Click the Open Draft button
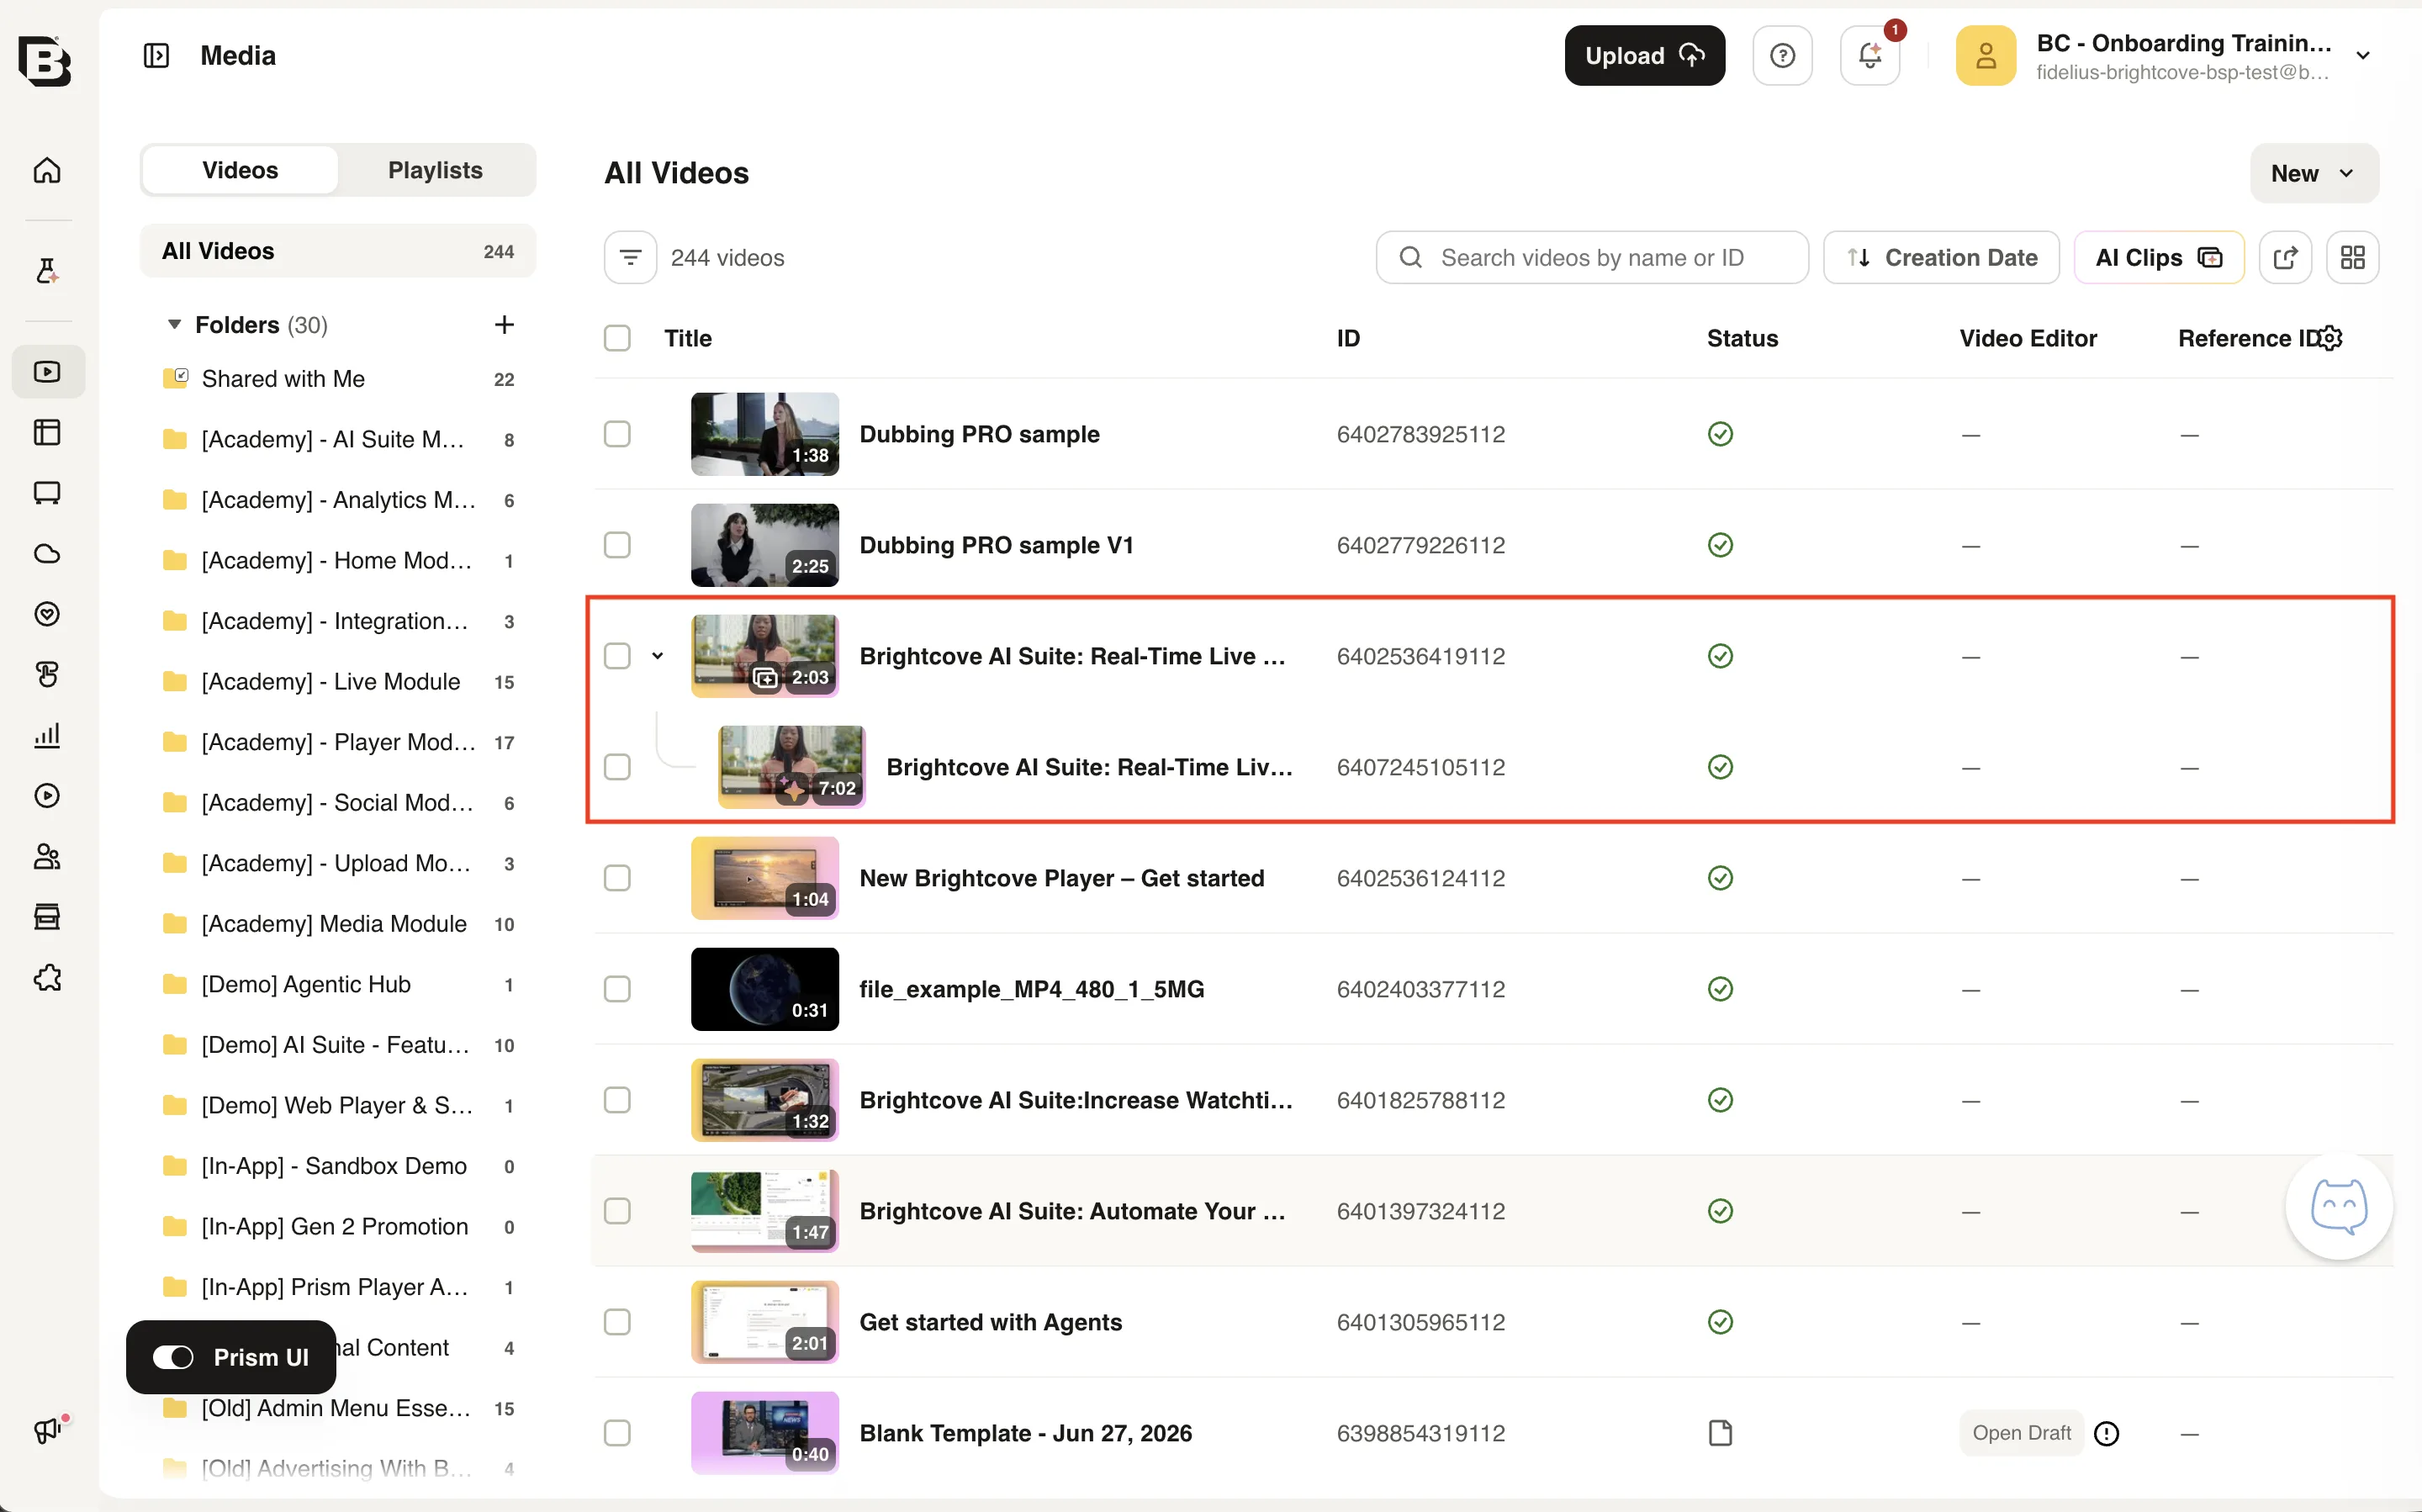This screenshot has height=1512, width=2422. click(2021, 1433)
